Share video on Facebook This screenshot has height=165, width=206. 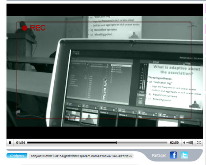tap(173, 155)
